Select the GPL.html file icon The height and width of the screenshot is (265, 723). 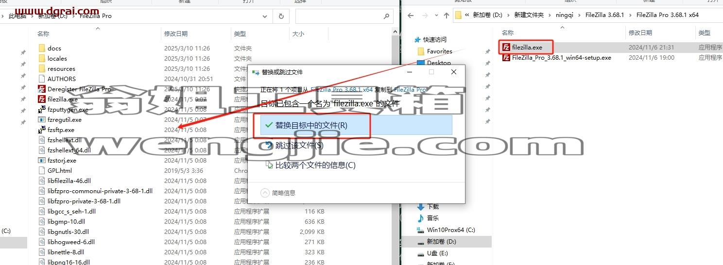42,170
